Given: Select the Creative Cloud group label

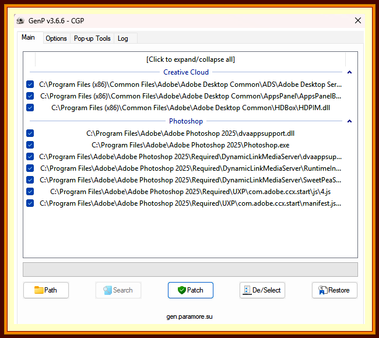Looking at the screenshot, I should point(186,72).
